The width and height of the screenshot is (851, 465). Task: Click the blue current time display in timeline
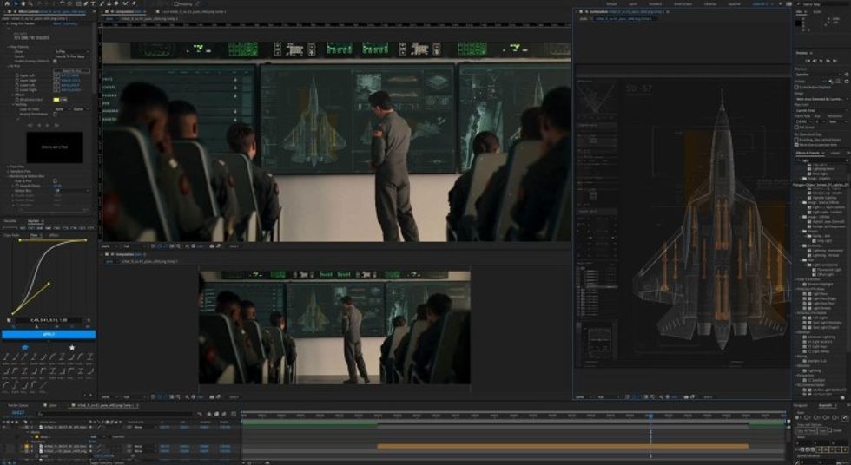18,412
